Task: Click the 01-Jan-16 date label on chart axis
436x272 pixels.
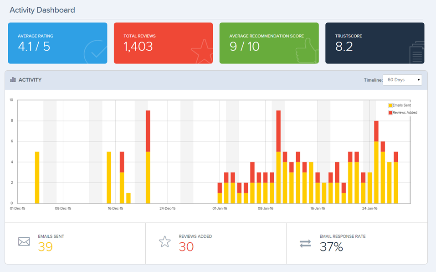Action: [220, 208]
